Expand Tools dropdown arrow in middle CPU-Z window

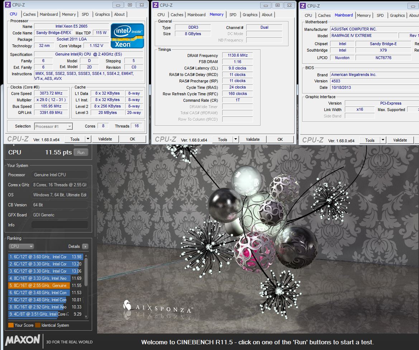235,139
